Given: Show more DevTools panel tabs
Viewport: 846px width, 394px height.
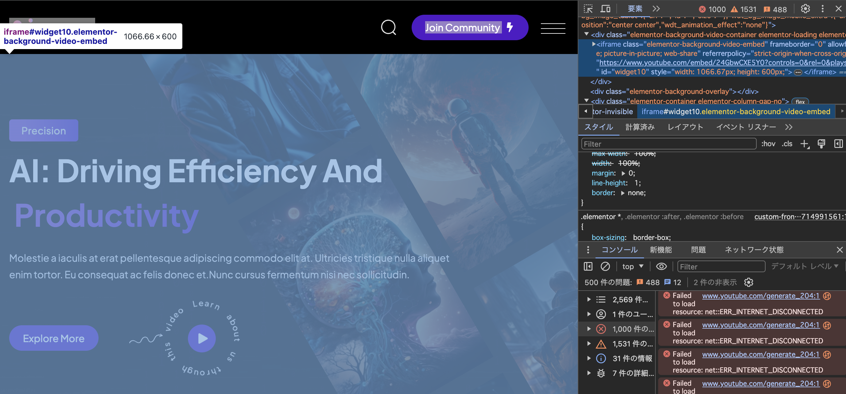Looking at the screenshot, I should pos(656,9).
